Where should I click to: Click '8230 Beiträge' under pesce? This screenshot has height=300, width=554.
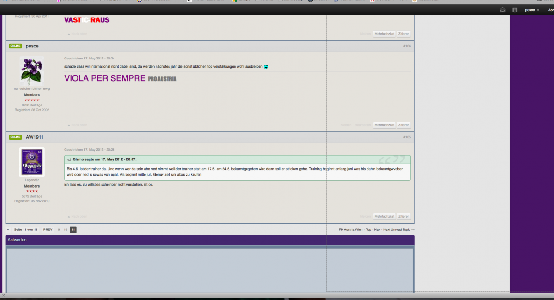(32, 105)
